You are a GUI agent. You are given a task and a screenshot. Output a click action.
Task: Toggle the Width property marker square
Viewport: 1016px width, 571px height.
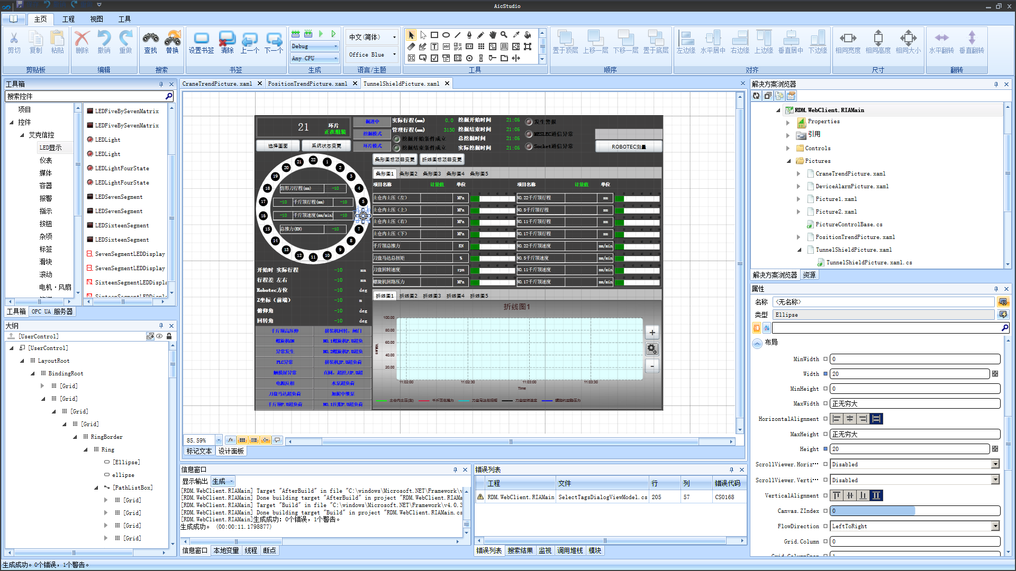tap(825, 374)
